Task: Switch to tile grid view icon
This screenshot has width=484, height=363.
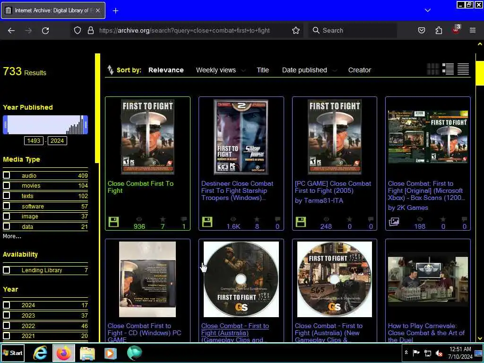Action: (433, 69)
